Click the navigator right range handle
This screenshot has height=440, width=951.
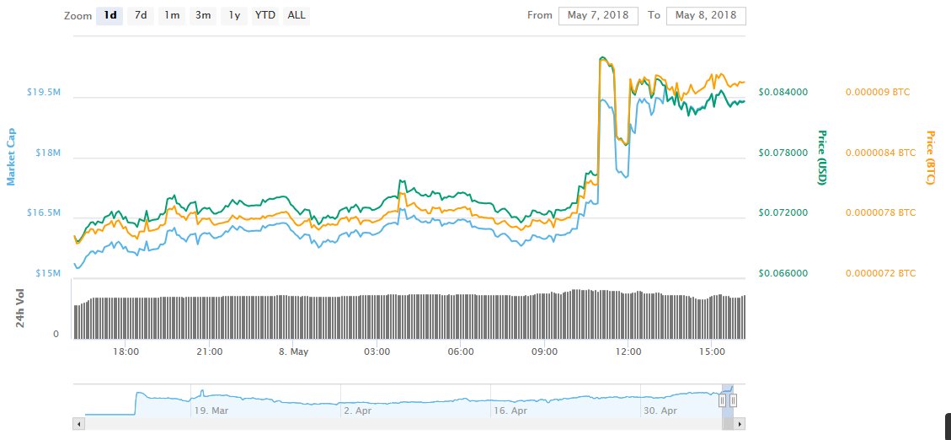[x=734, y=400]
